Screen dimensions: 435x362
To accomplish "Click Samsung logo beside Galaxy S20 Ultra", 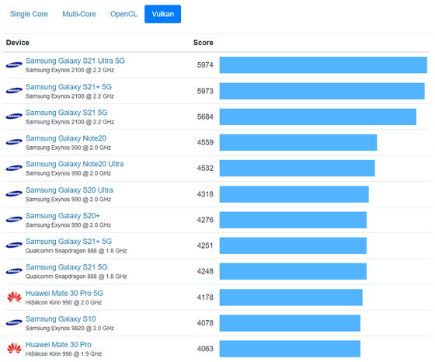I will click(x=14, y=193).
